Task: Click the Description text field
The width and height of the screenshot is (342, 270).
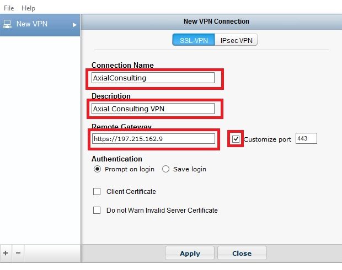Action: coord(153,109)
